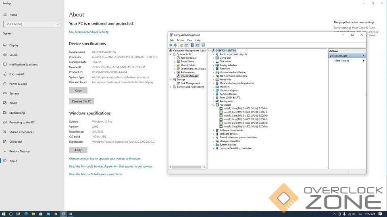Collapse the DESKTOP-L6H7TE6 root node
The height and width of the screenshot is (217, 387).
pyautogui.click(x=210, y=51)
